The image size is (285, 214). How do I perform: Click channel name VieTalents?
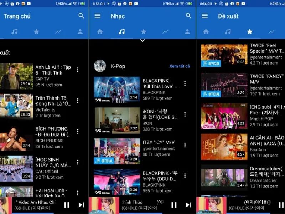[x=45, y=110]
